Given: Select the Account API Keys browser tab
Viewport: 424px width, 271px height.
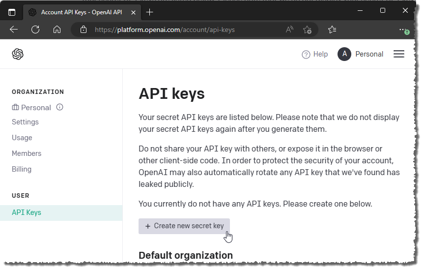Looking at the screenshot, I should tap(82, 12).
